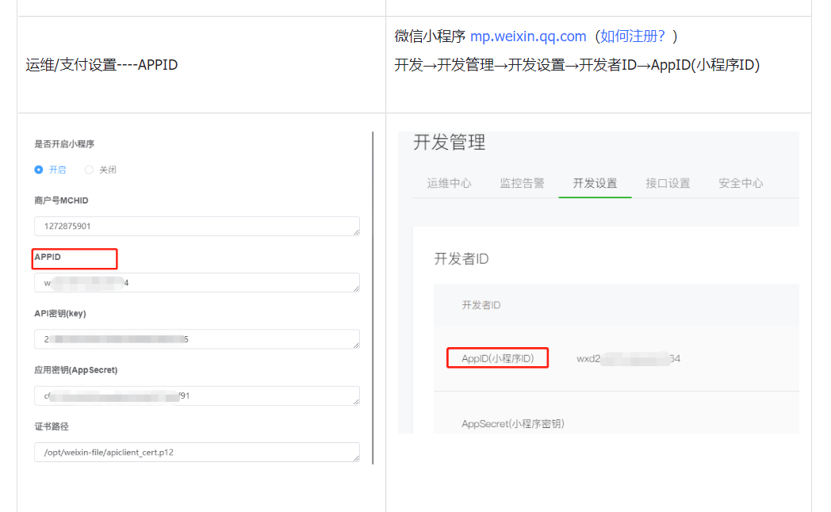Screen dimensions: 831x512
Task: Click resize grip on API密钥 textarea
Action: point(356,346)
